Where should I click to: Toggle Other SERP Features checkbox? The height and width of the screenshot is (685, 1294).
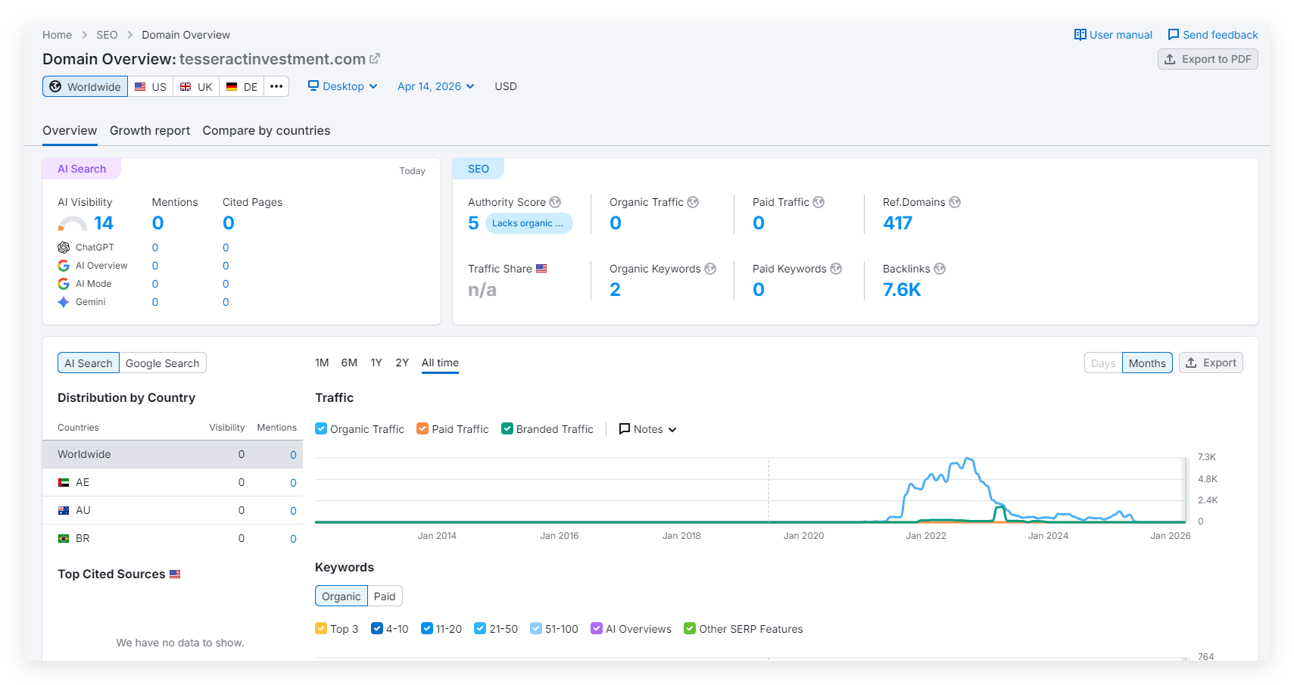tap(690, 628)
